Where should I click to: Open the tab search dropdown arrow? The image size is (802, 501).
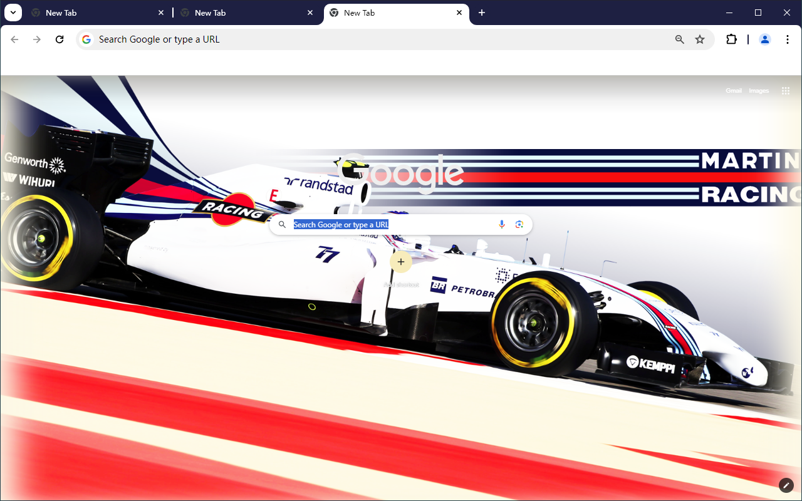click(x=13, y=13)
